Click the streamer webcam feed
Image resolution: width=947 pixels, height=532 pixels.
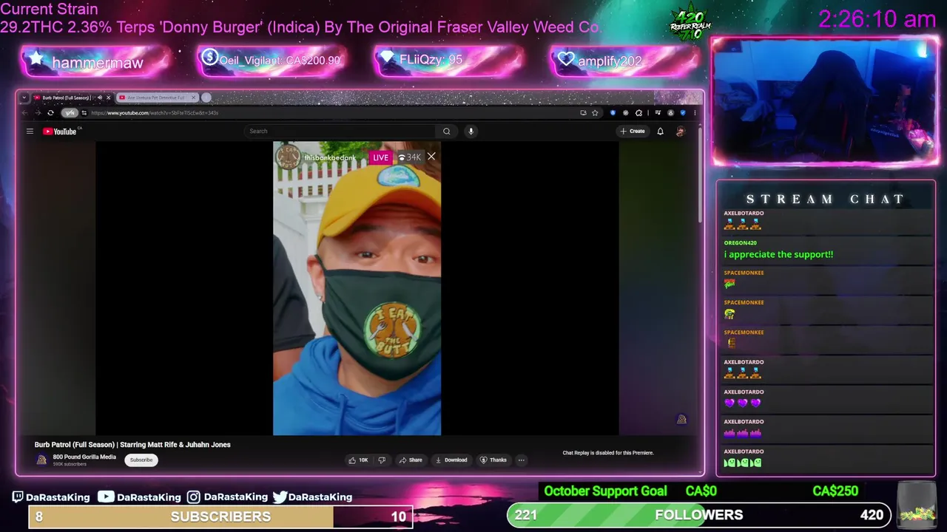(825, 101)
